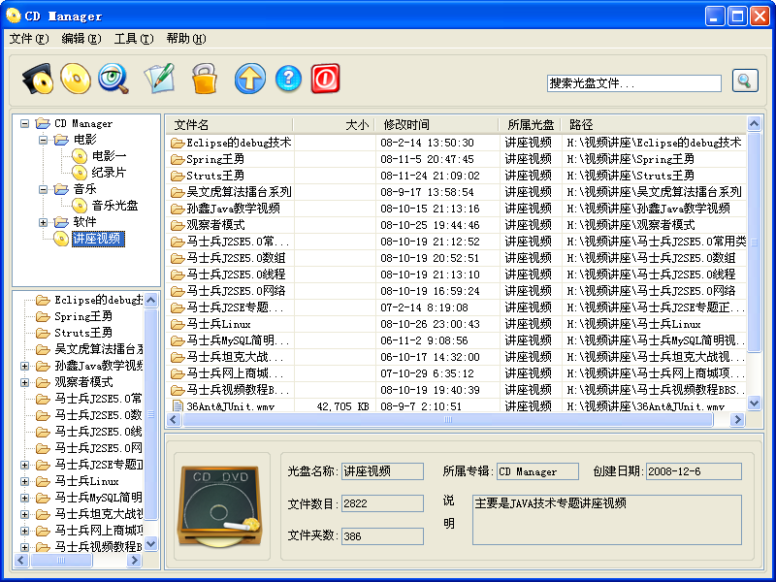Image resolution: width=776 pixels, height=582 pixels.
Task: Click the black CD album case toolbar icon
Action: 38,79
